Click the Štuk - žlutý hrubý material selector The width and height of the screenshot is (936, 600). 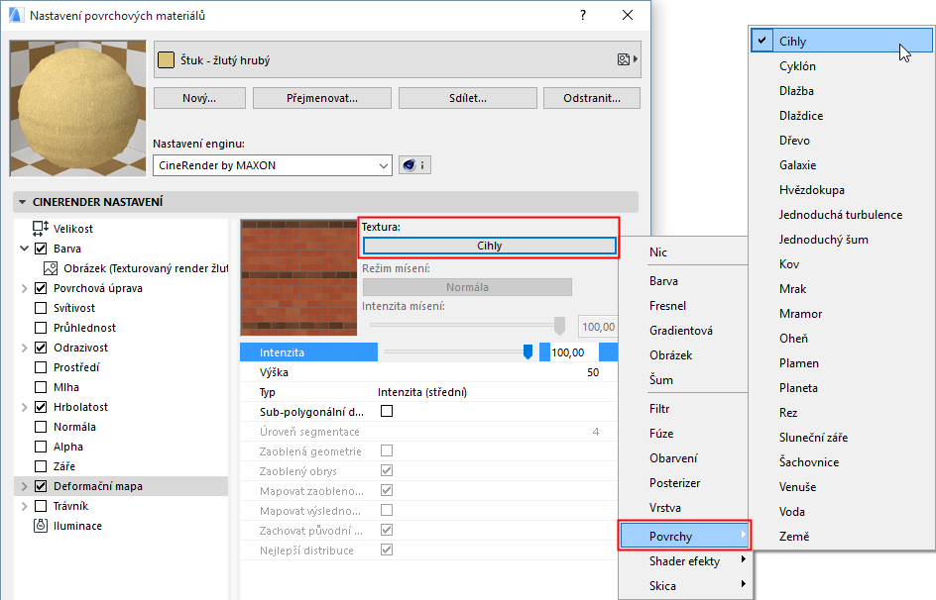pyautogui.click(x=398, y=59)
